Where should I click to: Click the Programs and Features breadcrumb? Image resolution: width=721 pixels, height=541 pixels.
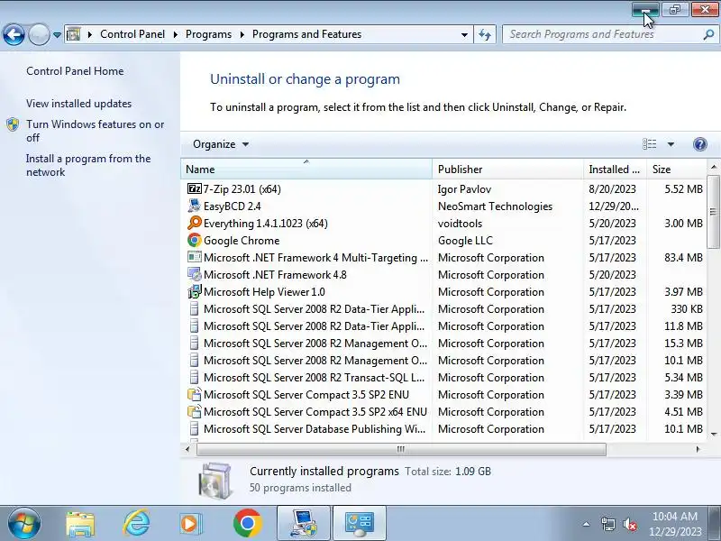[306, 34]
